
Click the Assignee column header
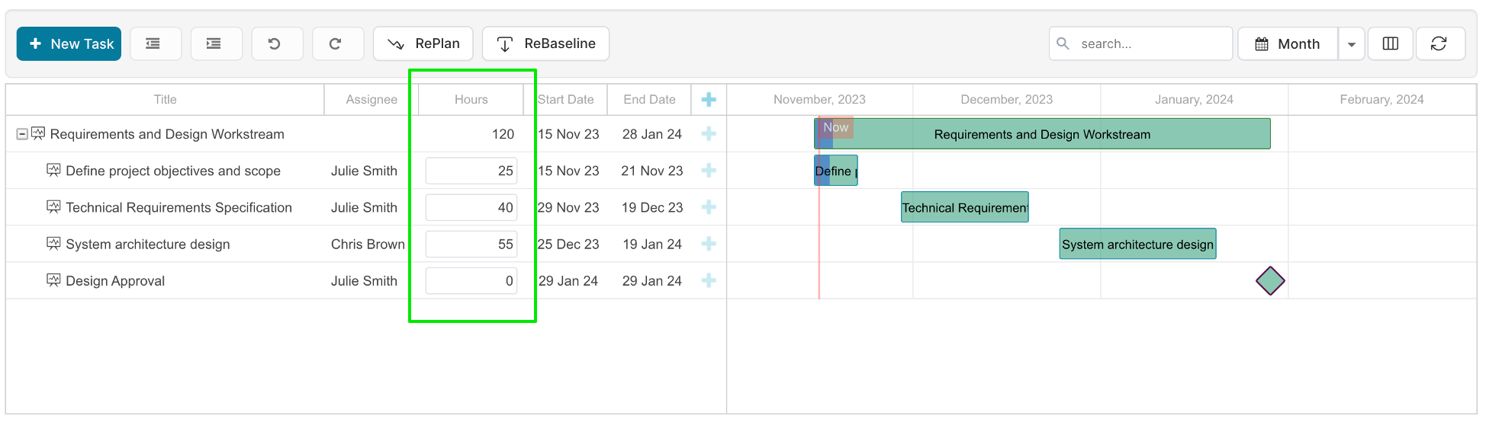click(371, 100)
